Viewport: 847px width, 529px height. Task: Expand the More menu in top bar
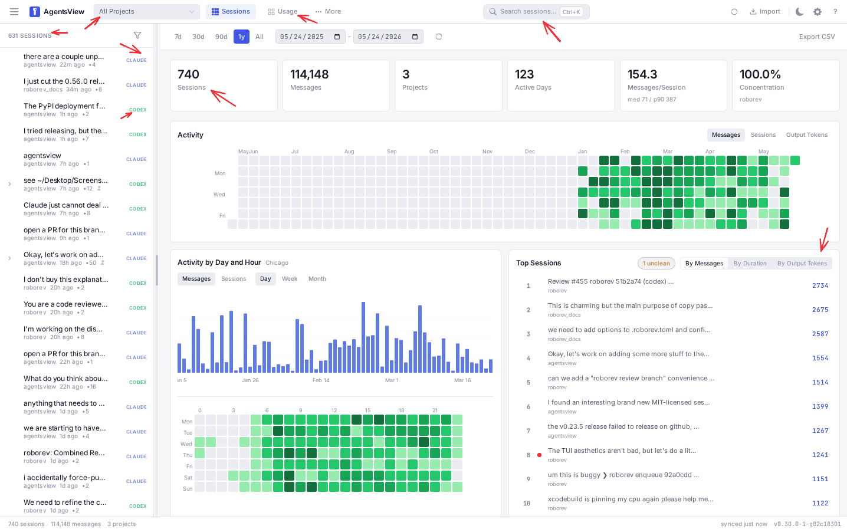328,12
